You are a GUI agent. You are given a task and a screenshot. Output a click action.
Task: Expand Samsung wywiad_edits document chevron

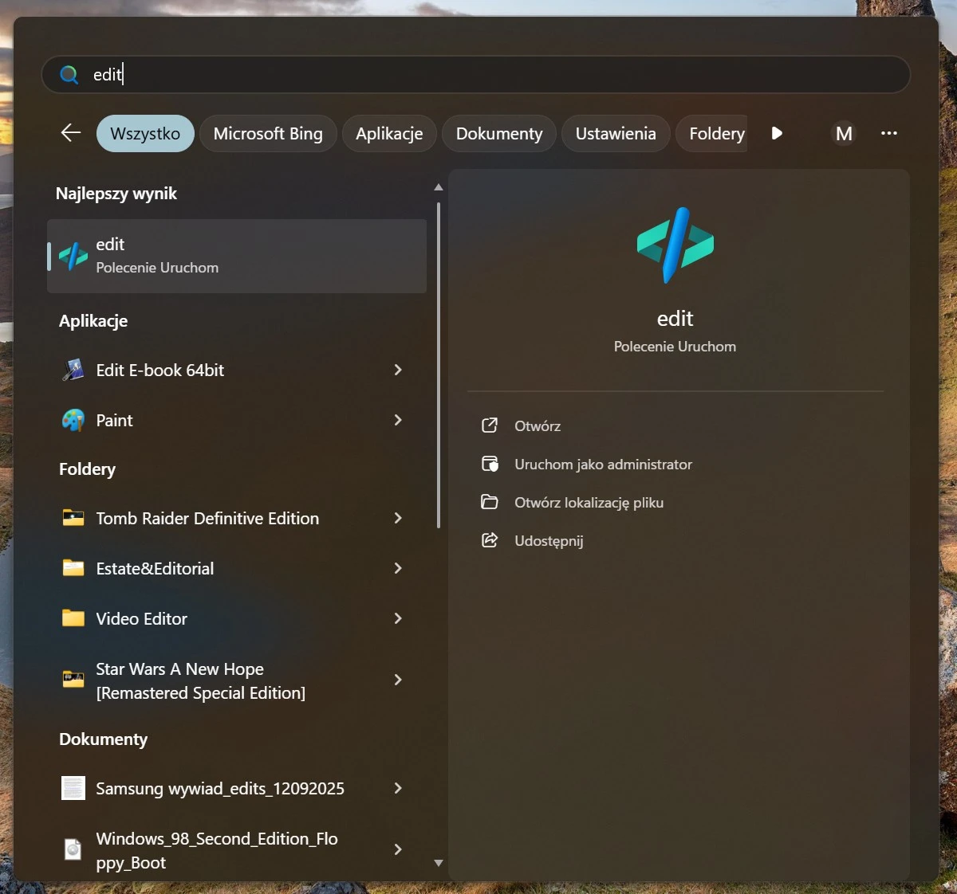[398, 789]
